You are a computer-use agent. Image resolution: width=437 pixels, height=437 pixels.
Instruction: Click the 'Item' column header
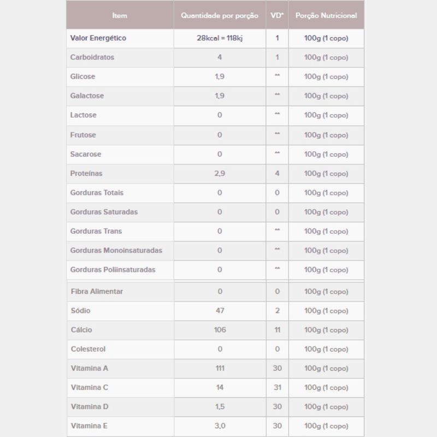tap(120, 15)
